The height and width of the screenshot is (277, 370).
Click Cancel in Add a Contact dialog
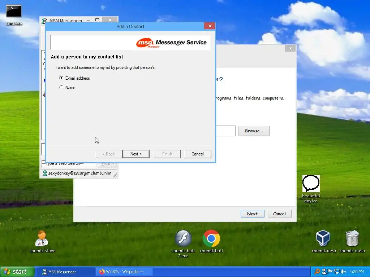198,154
